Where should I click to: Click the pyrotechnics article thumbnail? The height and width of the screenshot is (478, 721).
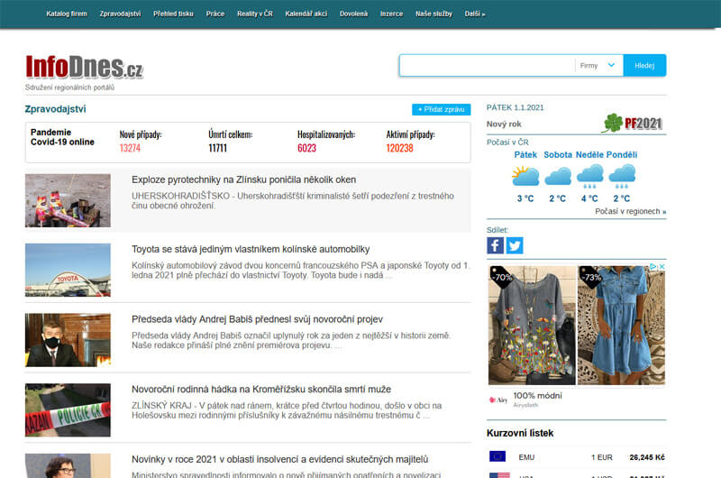(68, 200)
